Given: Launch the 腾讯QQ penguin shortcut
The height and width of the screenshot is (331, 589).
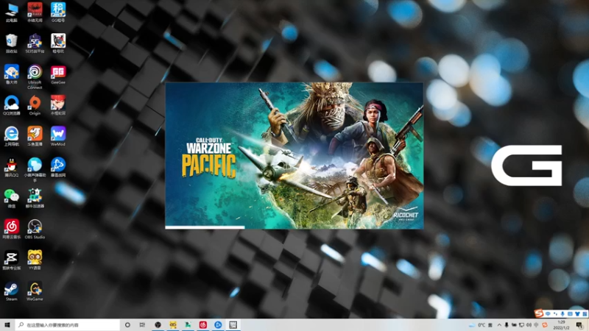Looking at the screenshot, I should 12,167.
